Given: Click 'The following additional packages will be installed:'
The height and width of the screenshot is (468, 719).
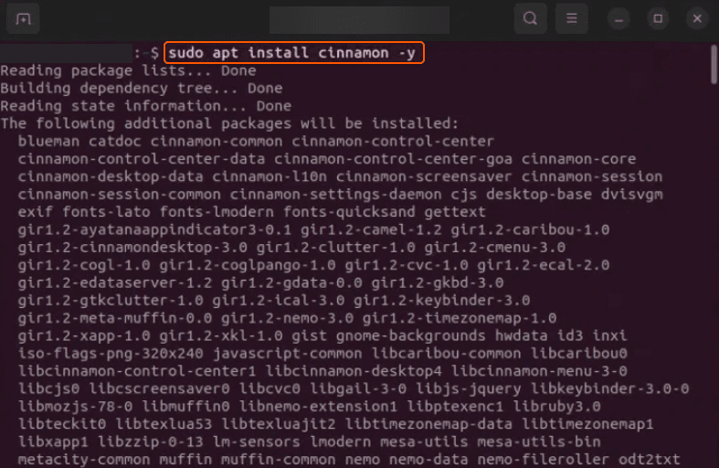Looking at the screenshot, I should [229, 123].
